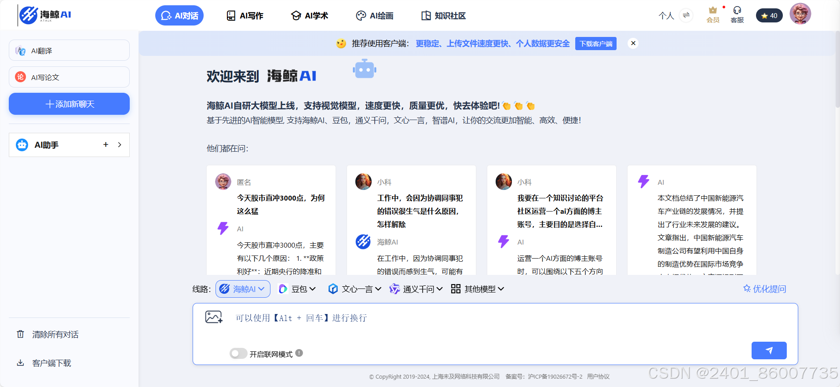Image resolution: width=840 pixels, height=387 pixels.
Task: Open AI写论文 in sidebar
Action: point(69,77)
